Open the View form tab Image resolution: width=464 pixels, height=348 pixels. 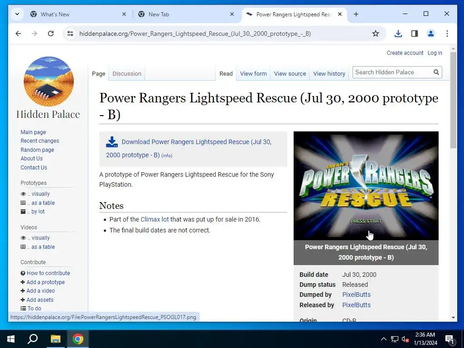click(x=253, y=74)
